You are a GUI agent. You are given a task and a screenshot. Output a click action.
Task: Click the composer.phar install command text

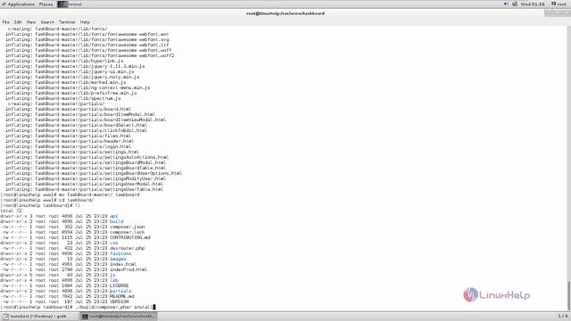[113, 307]
